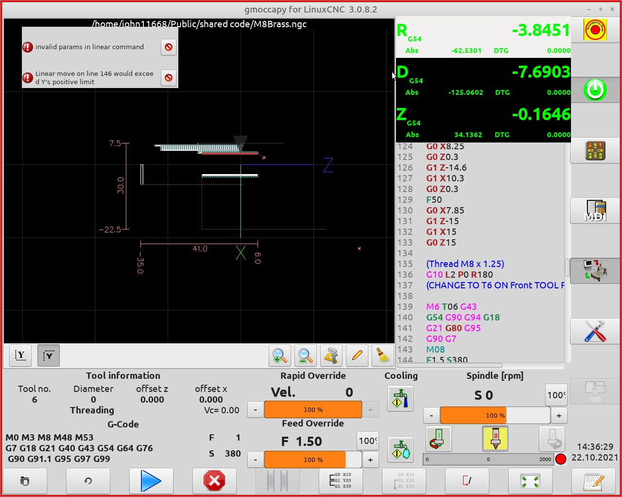Open the G-code editor with notepad icon
The height and width of the screenshot is (497, 622).
pyautogui.click(x=593, y=481)
